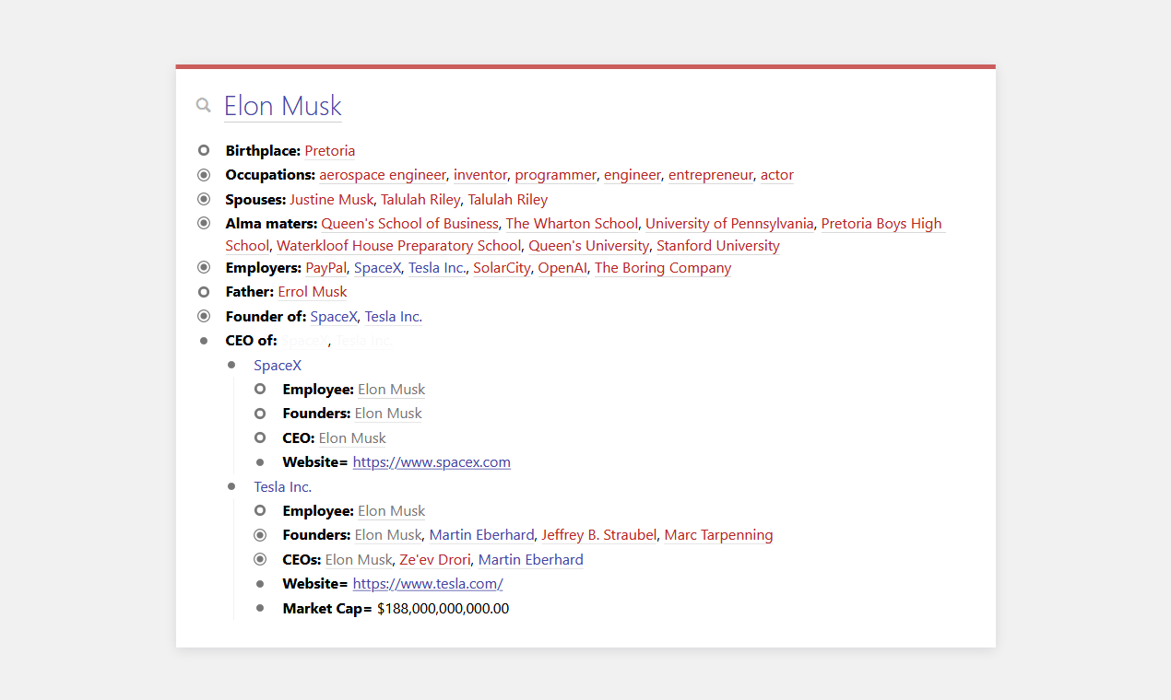This screenshot has height=700, width=1171.
Task: Open the Pretoria link
Action: tap(330, 151)
